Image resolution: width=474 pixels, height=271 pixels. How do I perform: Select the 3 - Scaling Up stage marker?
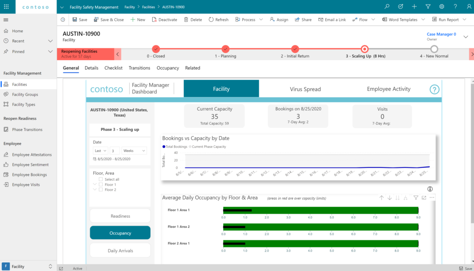pos(365,49)
